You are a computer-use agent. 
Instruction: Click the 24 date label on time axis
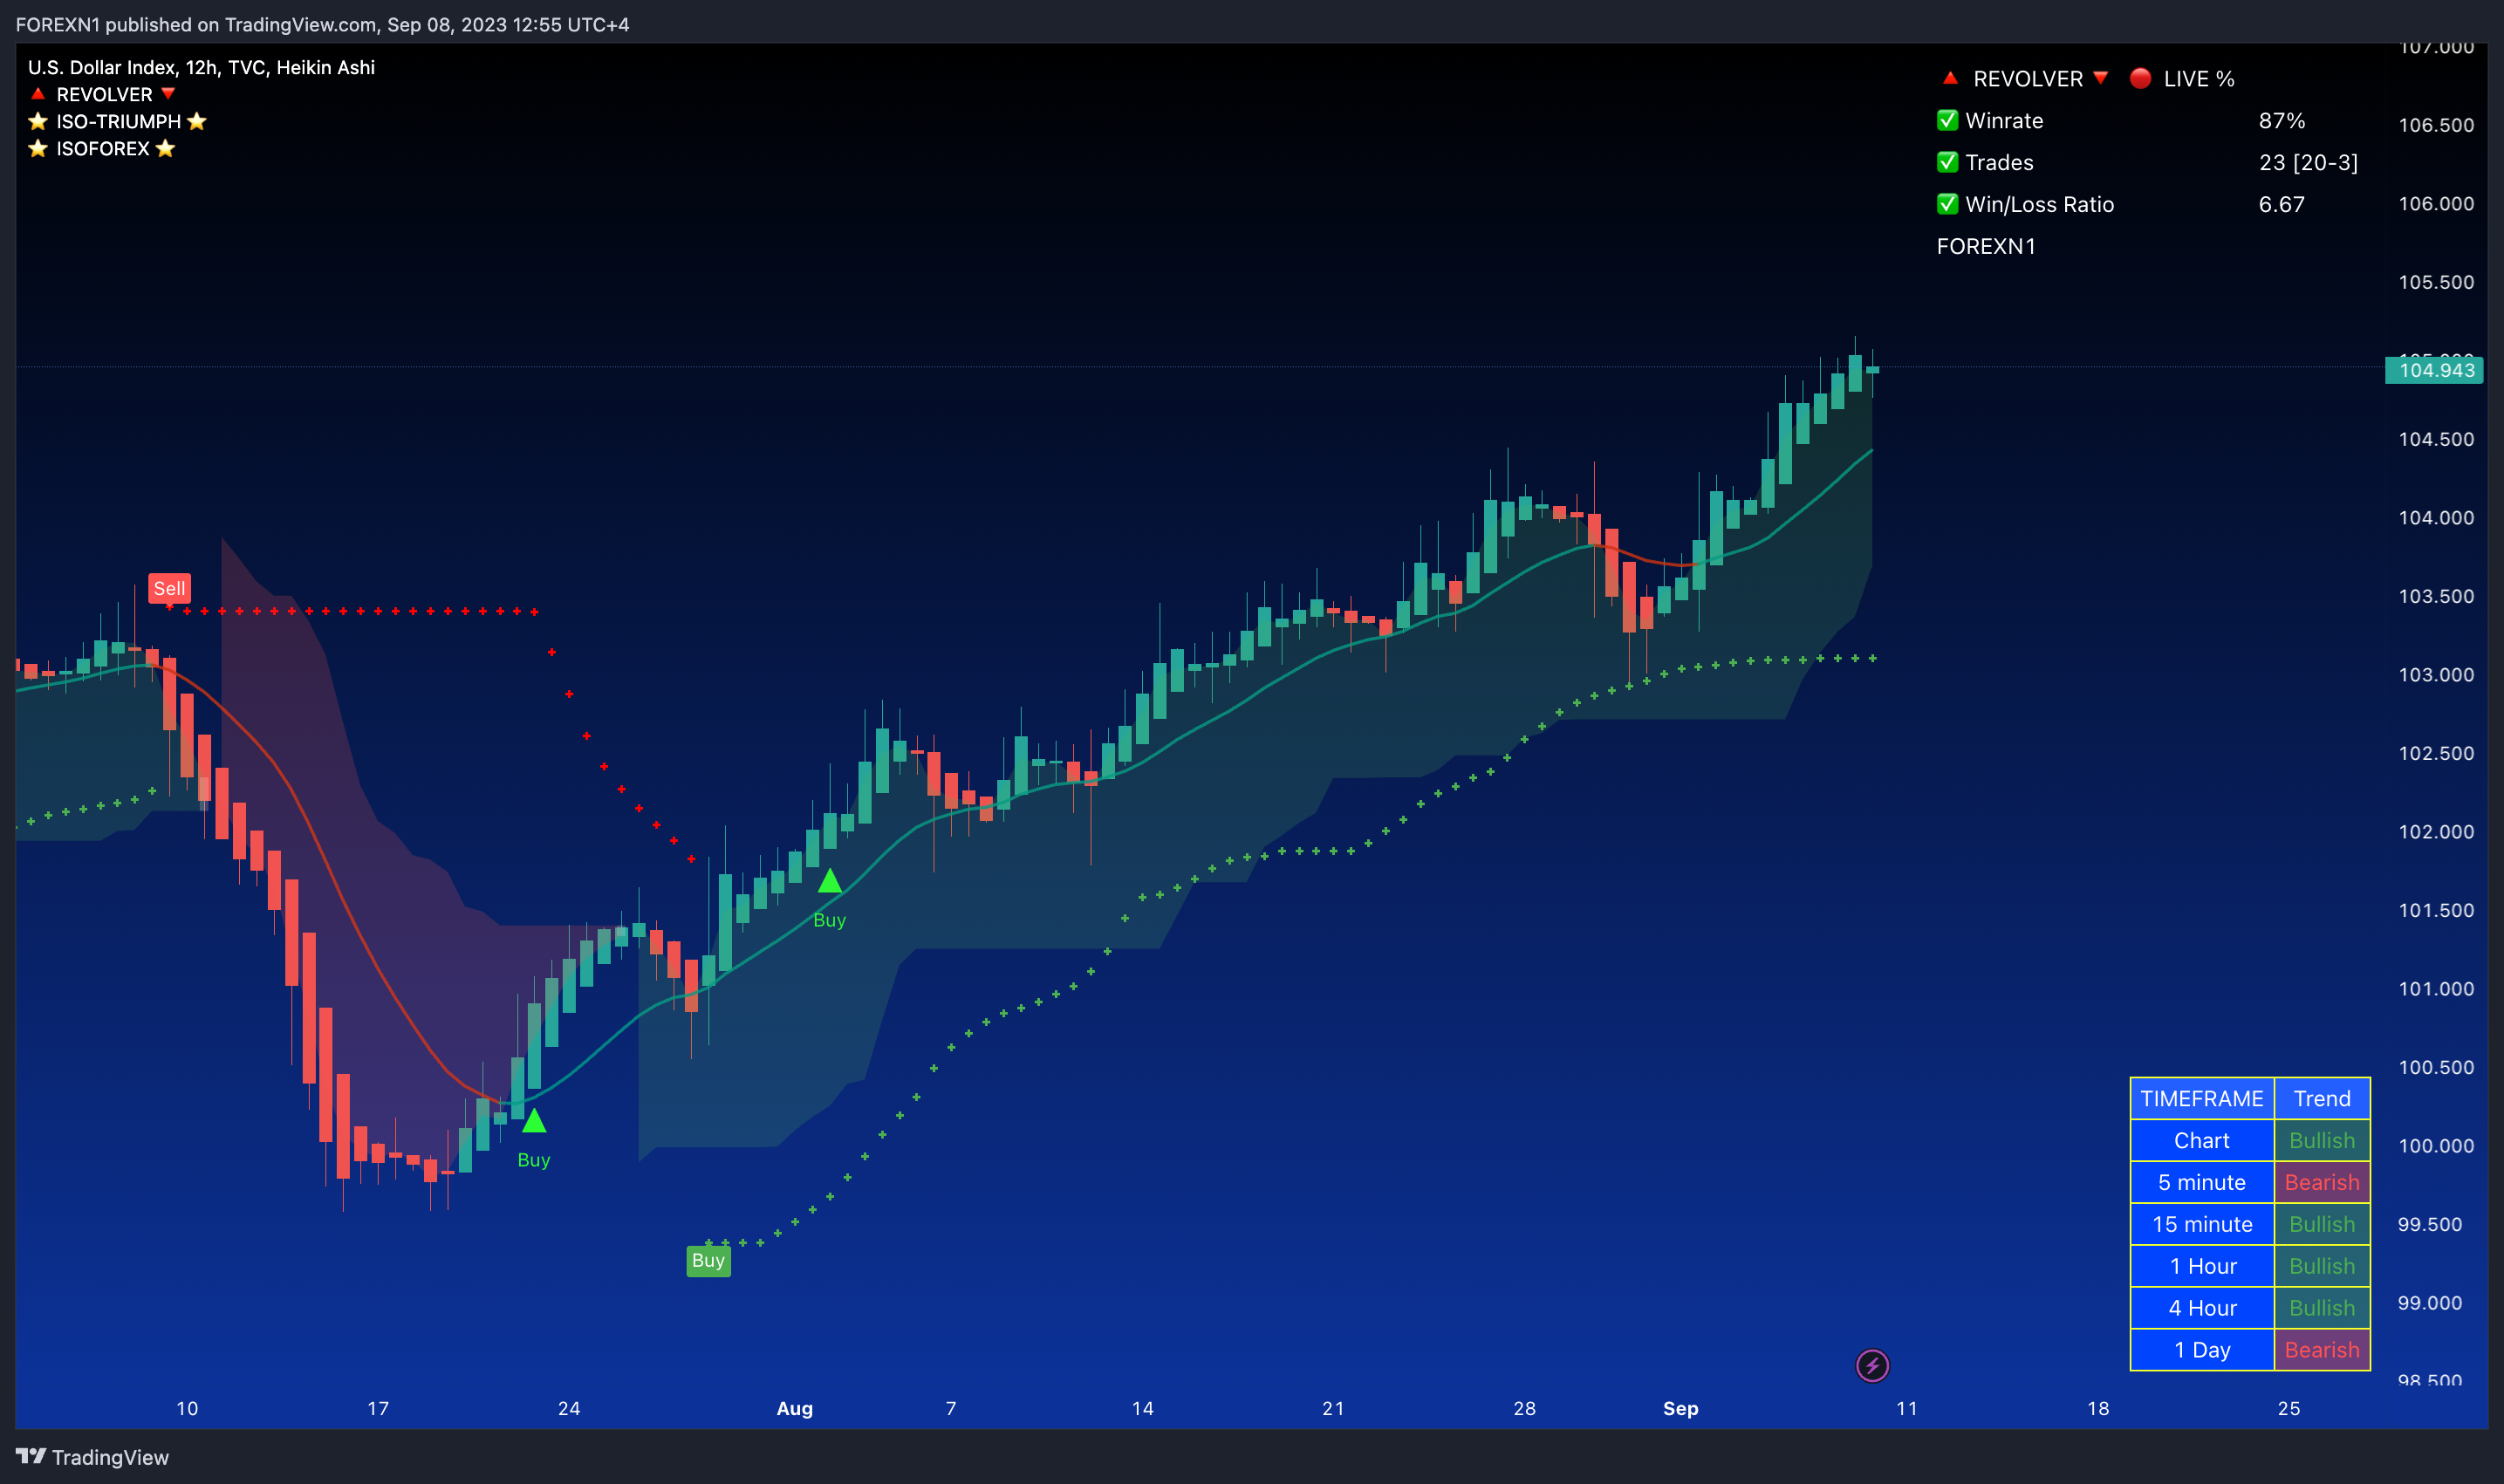(569, 1408)
